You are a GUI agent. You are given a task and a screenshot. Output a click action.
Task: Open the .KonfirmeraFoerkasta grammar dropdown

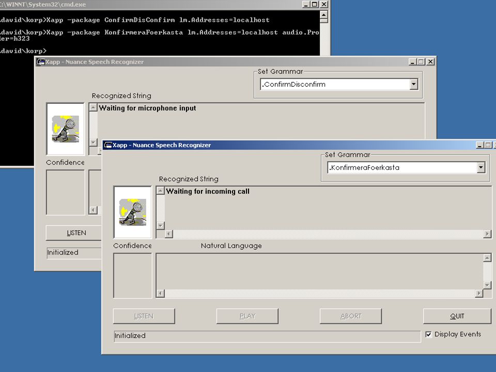click(x=481, y=167)
